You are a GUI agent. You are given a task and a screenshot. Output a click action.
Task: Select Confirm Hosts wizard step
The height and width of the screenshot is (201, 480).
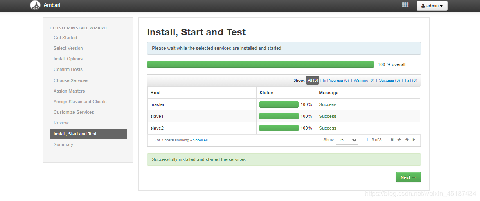[68, 70]
